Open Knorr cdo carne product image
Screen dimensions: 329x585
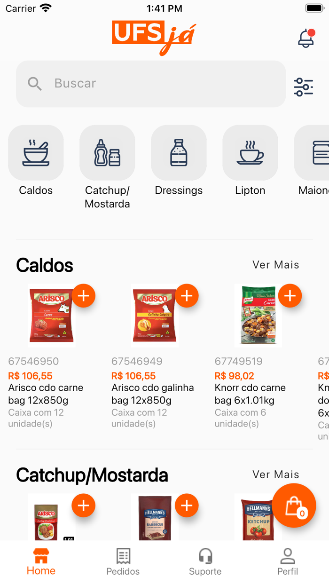pyautogui.click(x=258, y=316)
